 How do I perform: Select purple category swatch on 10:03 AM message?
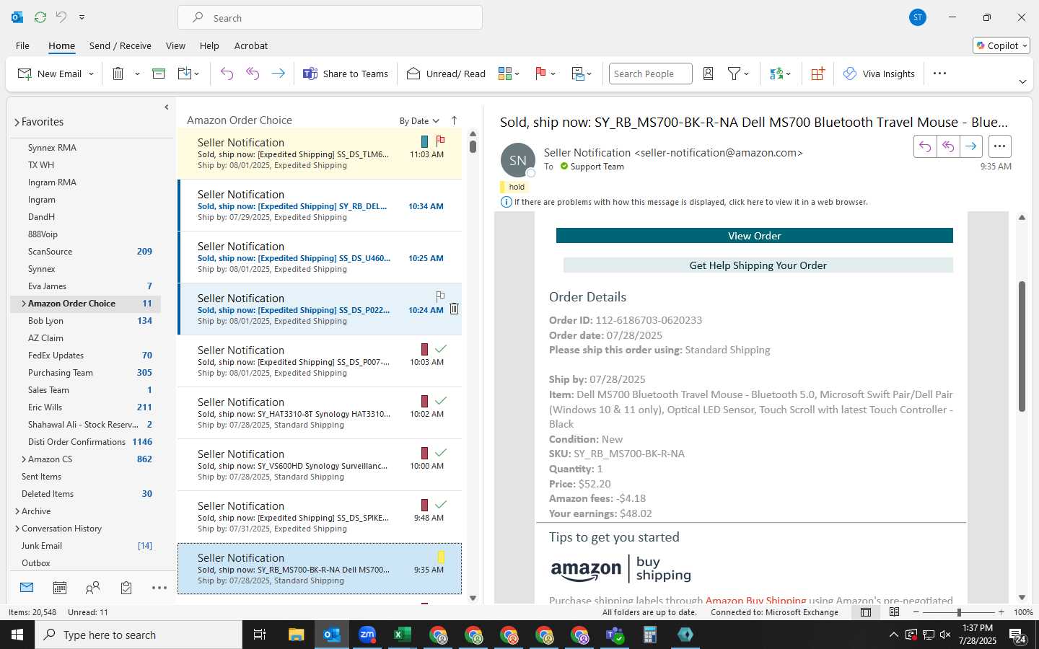424,349
